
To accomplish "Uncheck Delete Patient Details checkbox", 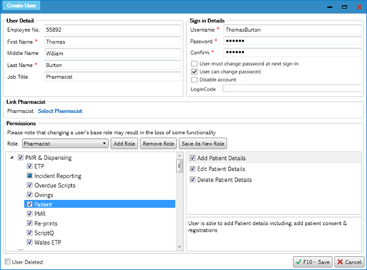I will pyautogui.click(x=193, y=180).
